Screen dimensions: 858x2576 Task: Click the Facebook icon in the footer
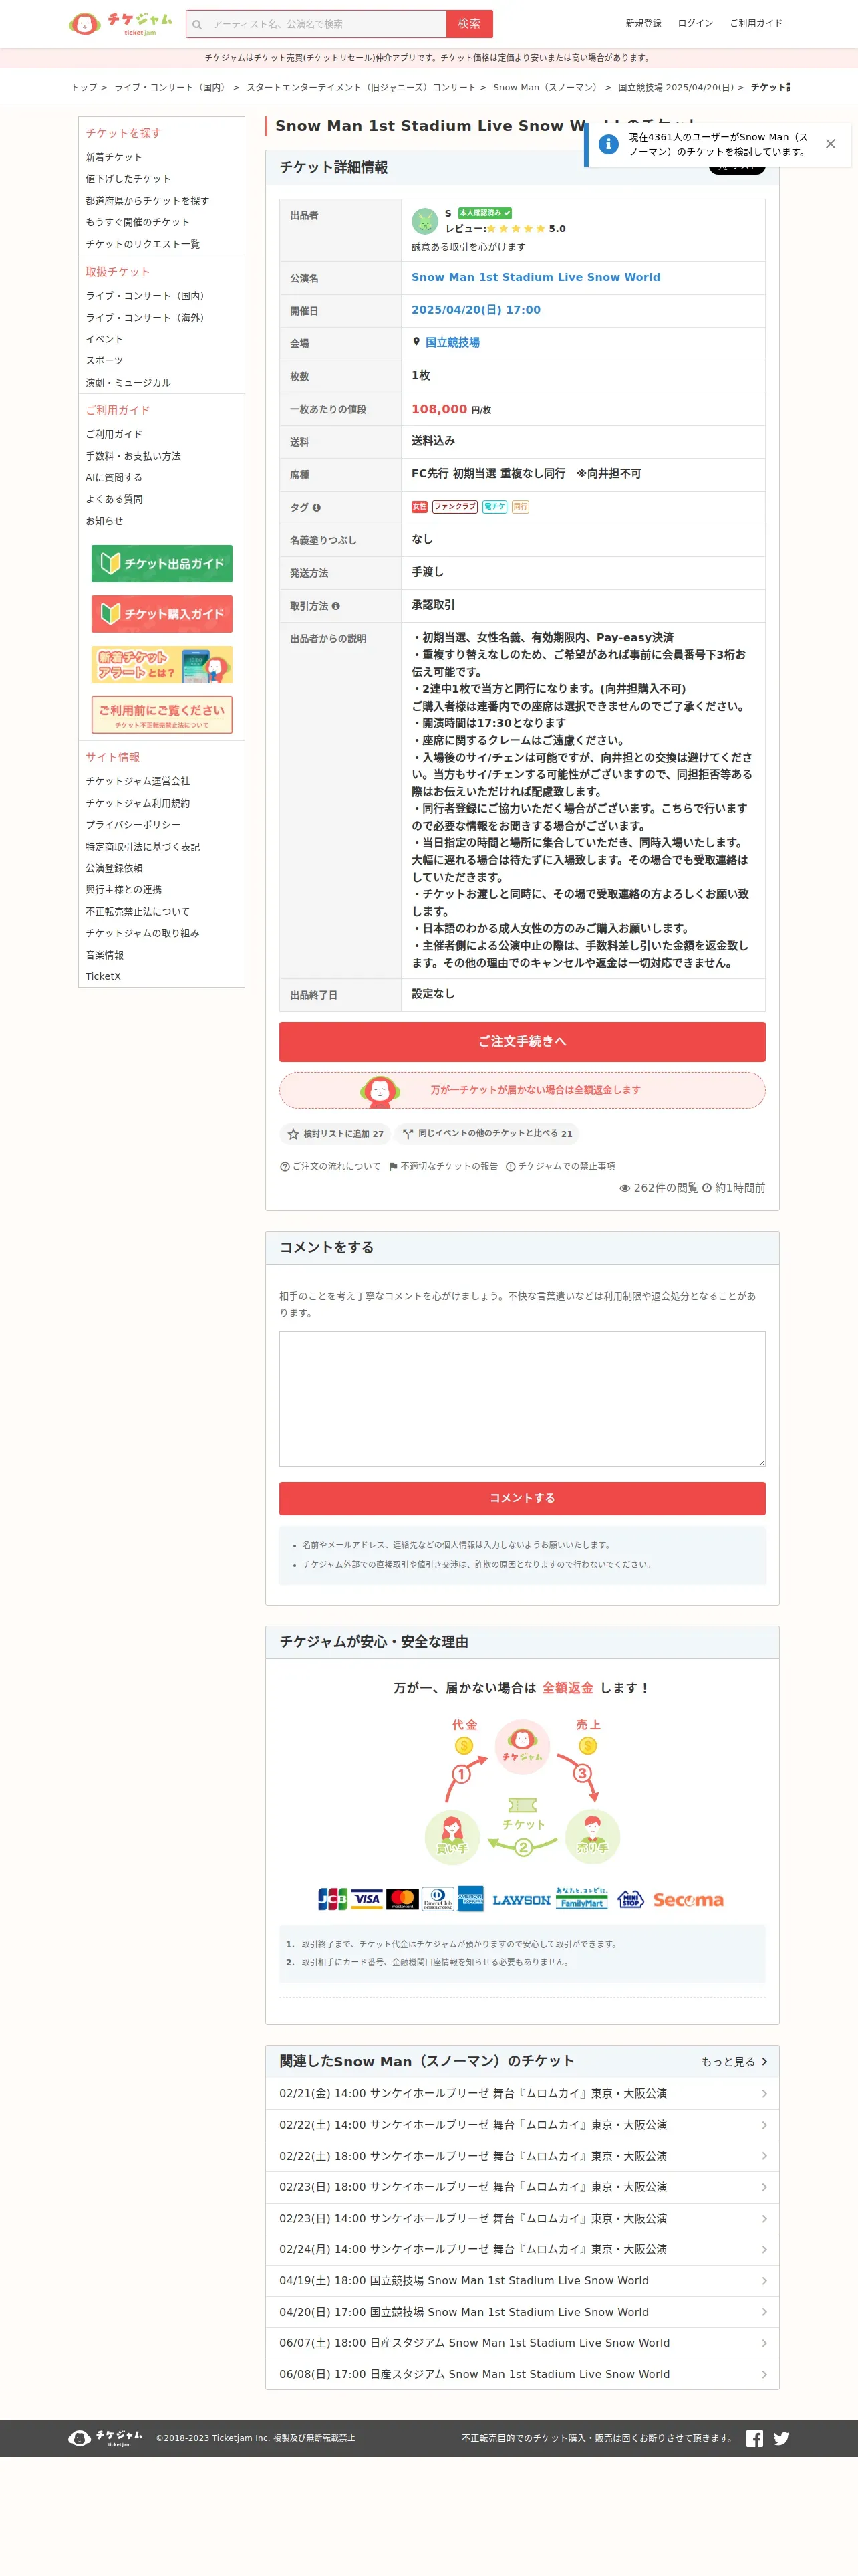[754, 2438]
